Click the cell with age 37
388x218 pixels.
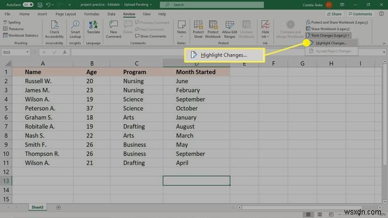(92, 109)
